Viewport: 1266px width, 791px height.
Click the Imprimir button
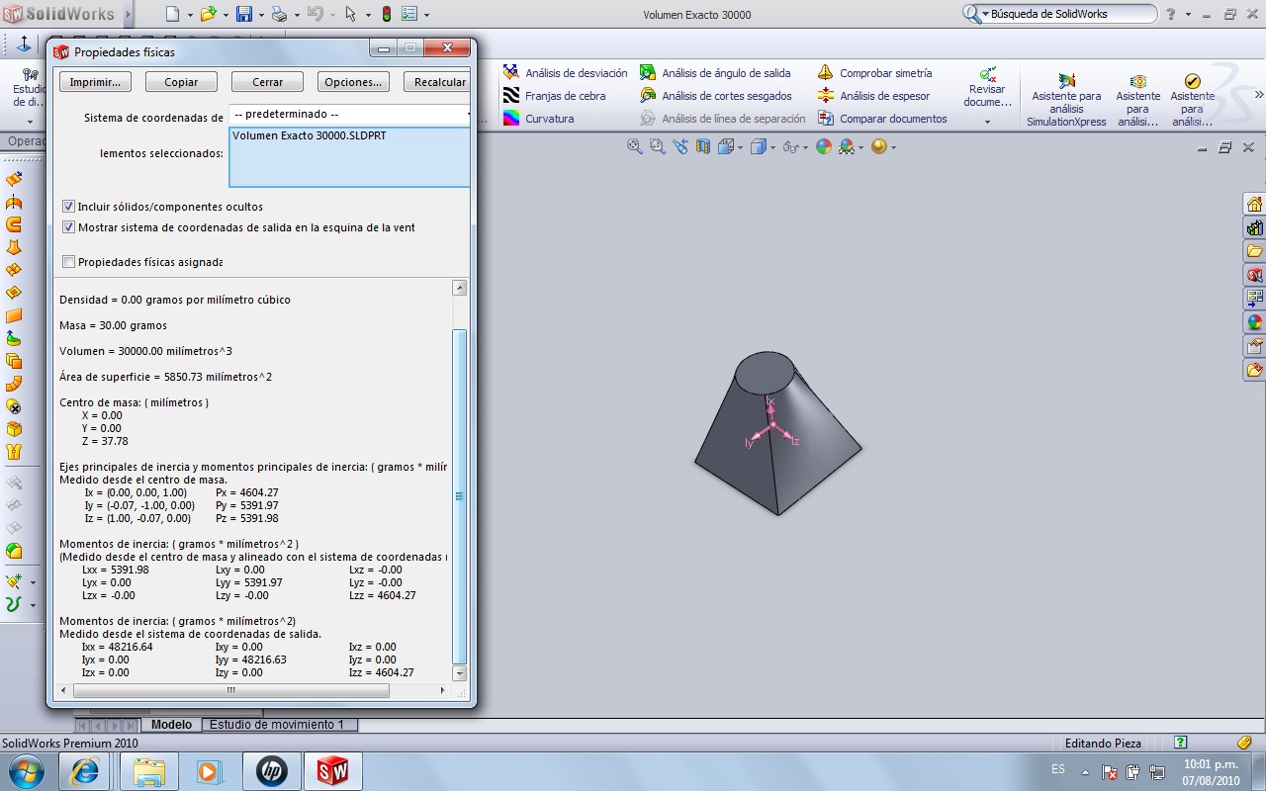click(x=95, y=82)
